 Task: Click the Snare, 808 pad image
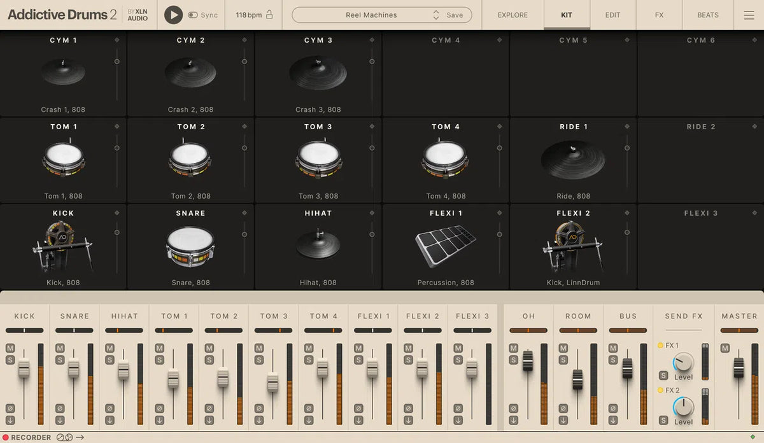pyautogui.click(x=191, y=247)
